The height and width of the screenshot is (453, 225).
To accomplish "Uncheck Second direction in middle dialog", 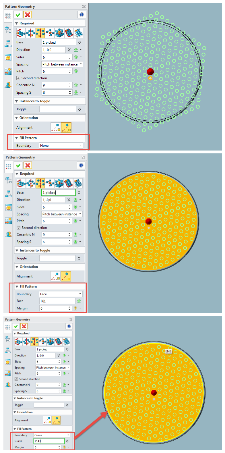I will tap(18, 228).
